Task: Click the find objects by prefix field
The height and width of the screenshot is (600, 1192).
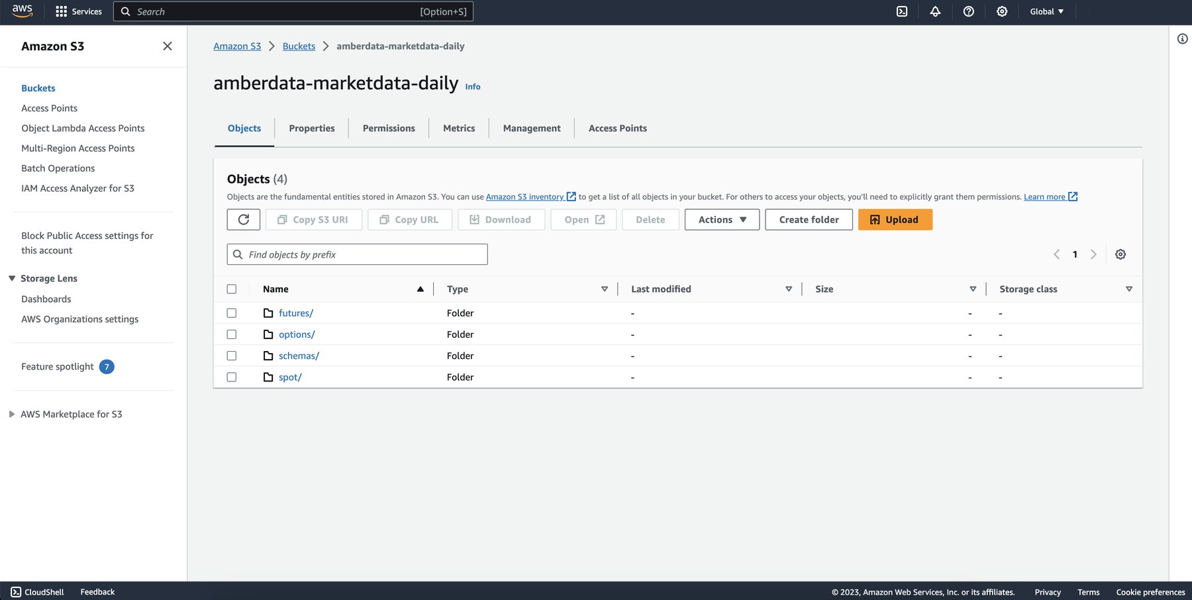Action: coord(357,254)
